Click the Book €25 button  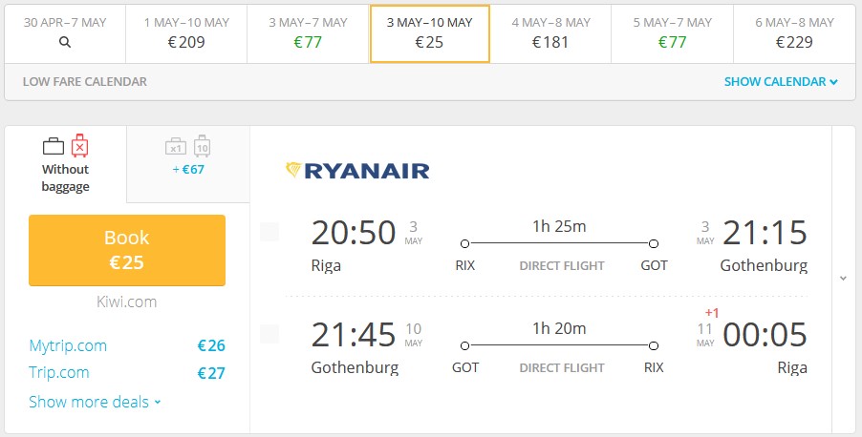tap(127, 250)
